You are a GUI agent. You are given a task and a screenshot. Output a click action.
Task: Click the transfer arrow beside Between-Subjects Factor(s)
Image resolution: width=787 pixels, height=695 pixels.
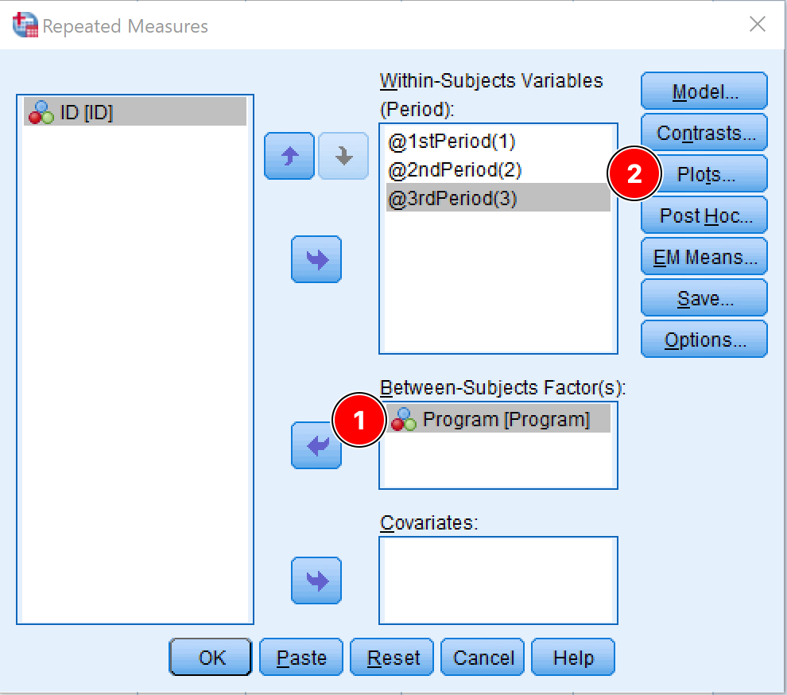point(316,447)
